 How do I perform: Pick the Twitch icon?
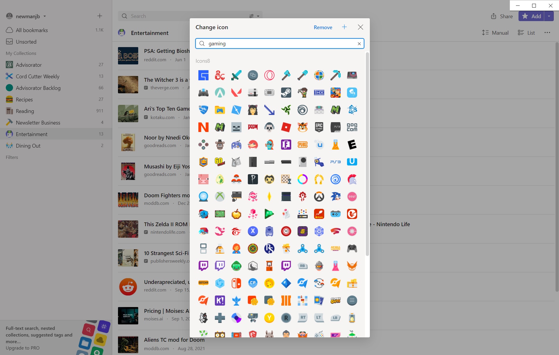[x=203, y=266]
